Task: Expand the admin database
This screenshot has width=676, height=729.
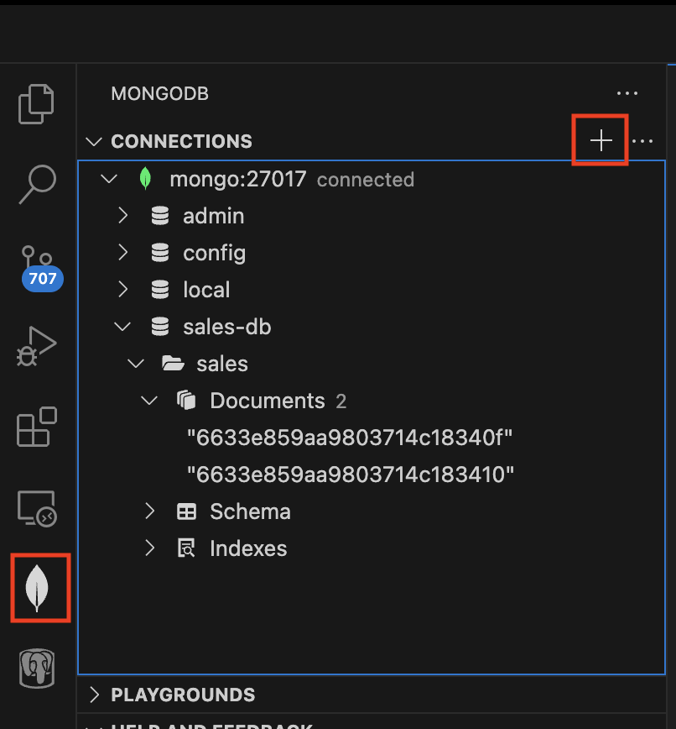Action: [x=122, y=216]
